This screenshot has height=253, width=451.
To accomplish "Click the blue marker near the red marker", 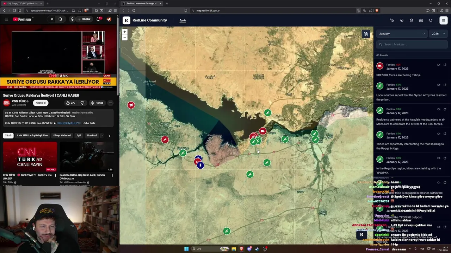I will click(x=200, y=165).
